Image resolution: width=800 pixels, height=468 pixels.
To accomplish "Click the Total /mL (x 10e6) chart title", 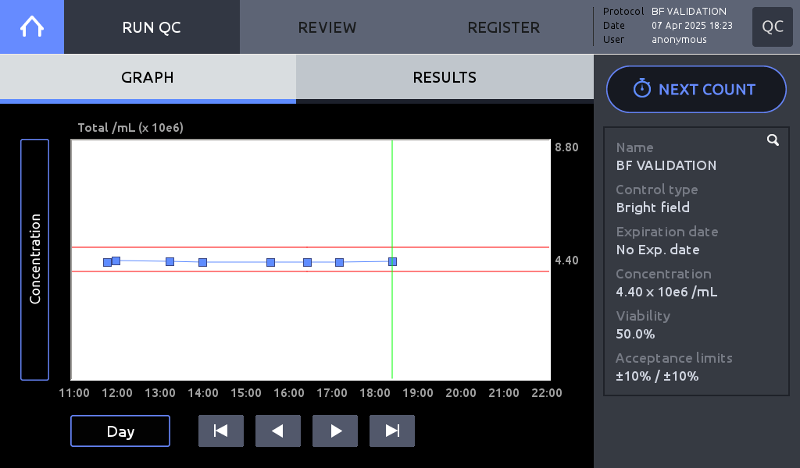I will point(130,127).
